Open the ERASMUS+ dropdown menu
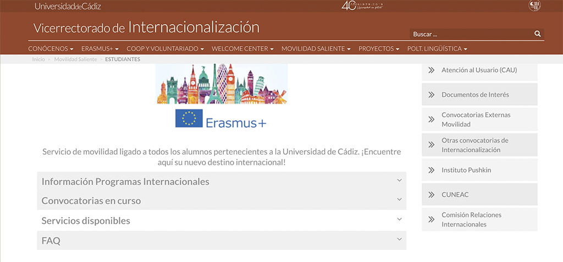563x262 pixels. (x=100, y=49)
